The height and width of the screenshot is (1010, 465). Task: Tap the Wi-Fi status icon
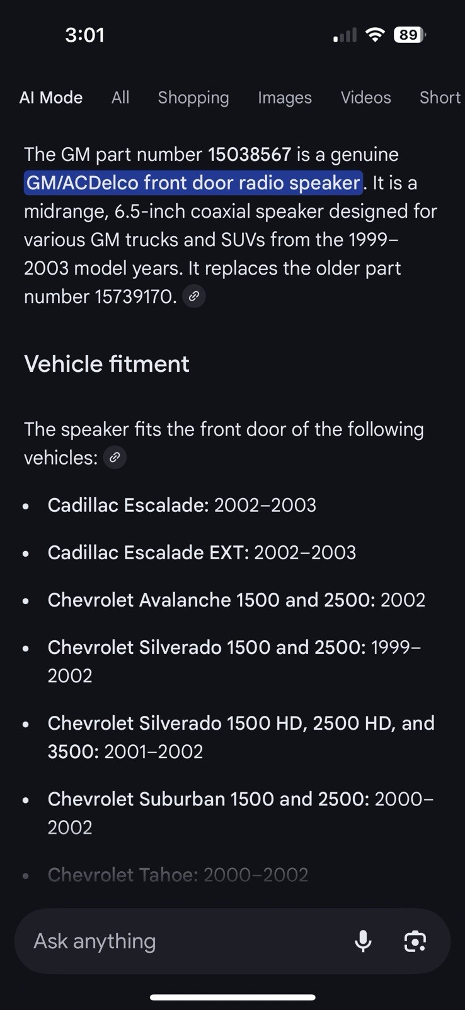pyautogui.click(x=375, y=35)
